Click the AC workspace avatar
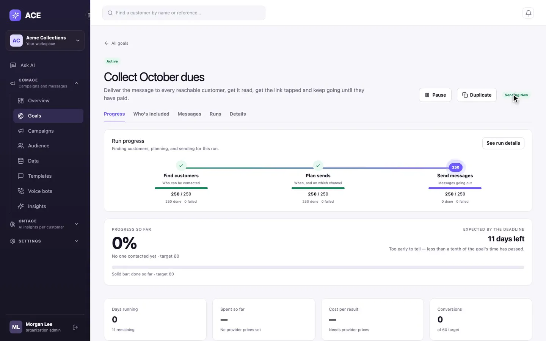 tap(16, 41)
